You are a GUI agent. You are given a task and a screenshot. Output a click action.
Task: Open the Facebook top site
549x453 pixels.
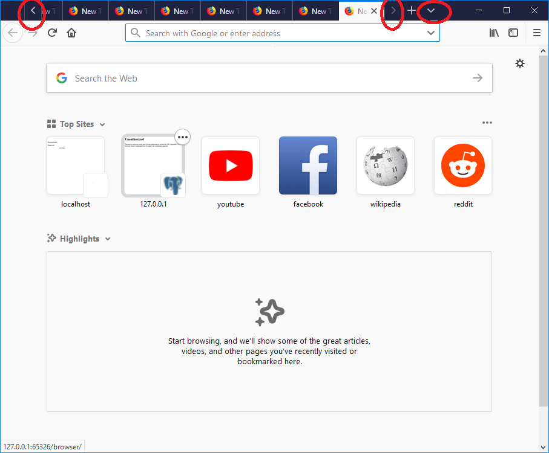click(x=308, y=165)
